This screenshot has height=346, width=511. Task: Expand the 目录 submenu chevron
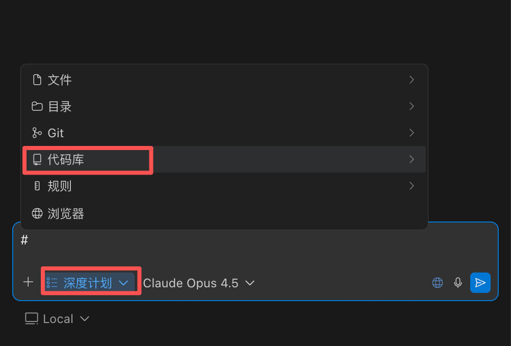(x=412, y=106)
